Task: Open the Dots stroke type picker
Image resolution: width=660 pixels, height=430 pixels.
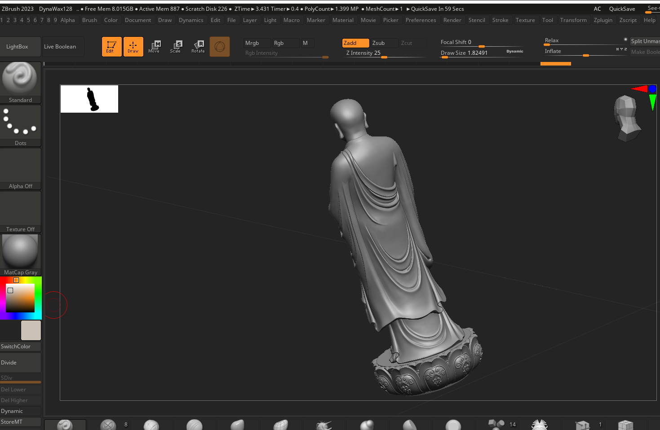Action: coord(21,125)
